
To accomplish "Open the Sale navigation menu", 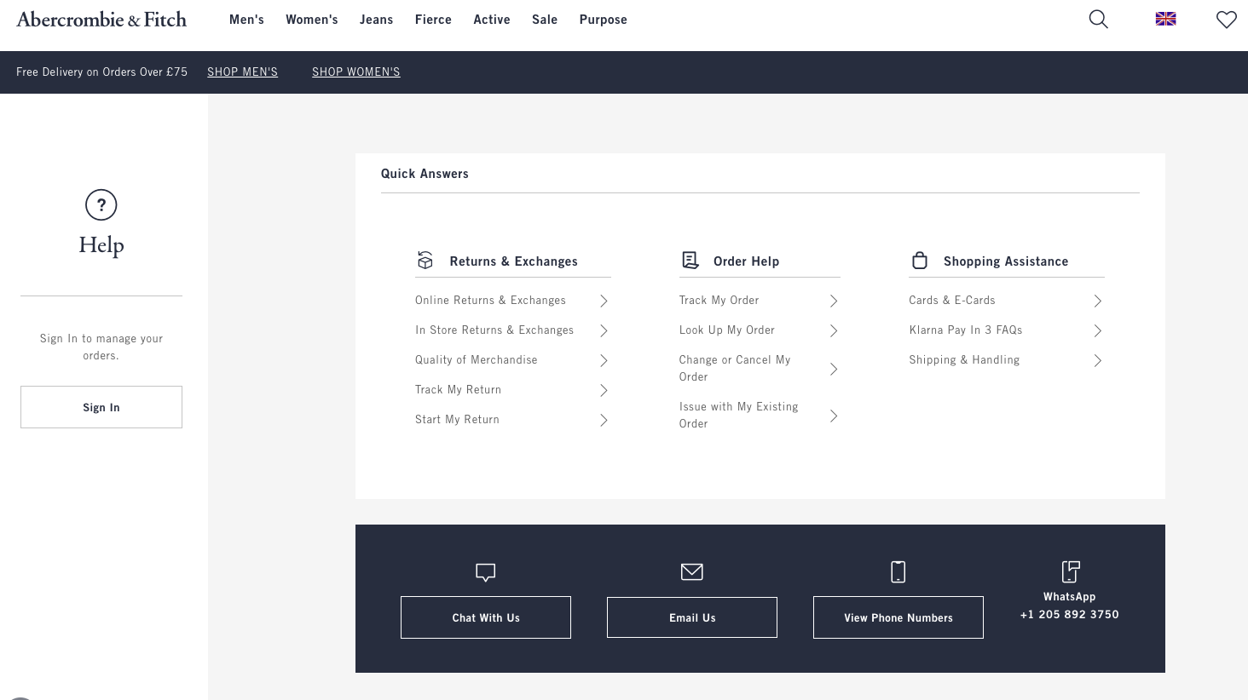I will coord(545,19).
